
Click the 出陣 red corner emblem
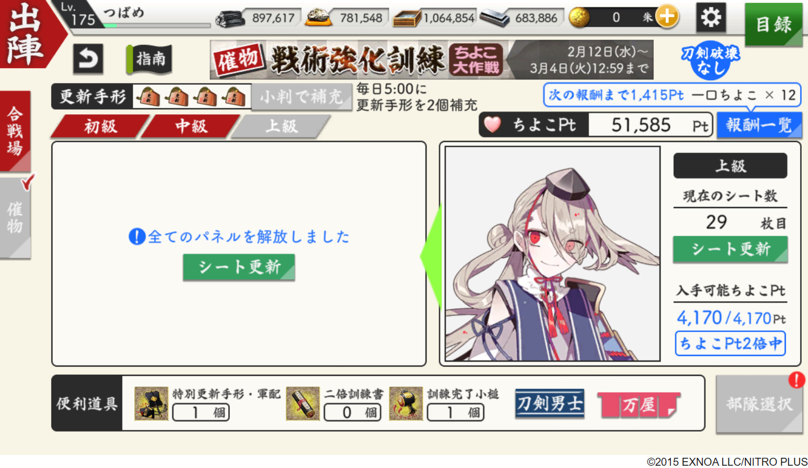pyautogui.click(x=28, y=33)
